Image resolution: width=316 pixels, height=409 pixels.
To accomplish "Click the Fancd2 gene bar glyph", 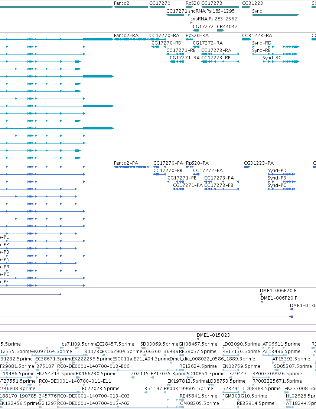I will (131, 7).
